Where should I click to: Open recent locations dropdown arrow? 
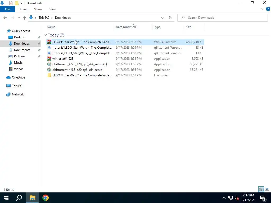pyautogui.click(x=19, y=18)
